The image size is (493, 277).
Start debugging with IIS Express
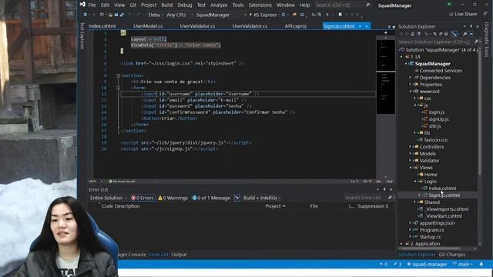[263, 15]
